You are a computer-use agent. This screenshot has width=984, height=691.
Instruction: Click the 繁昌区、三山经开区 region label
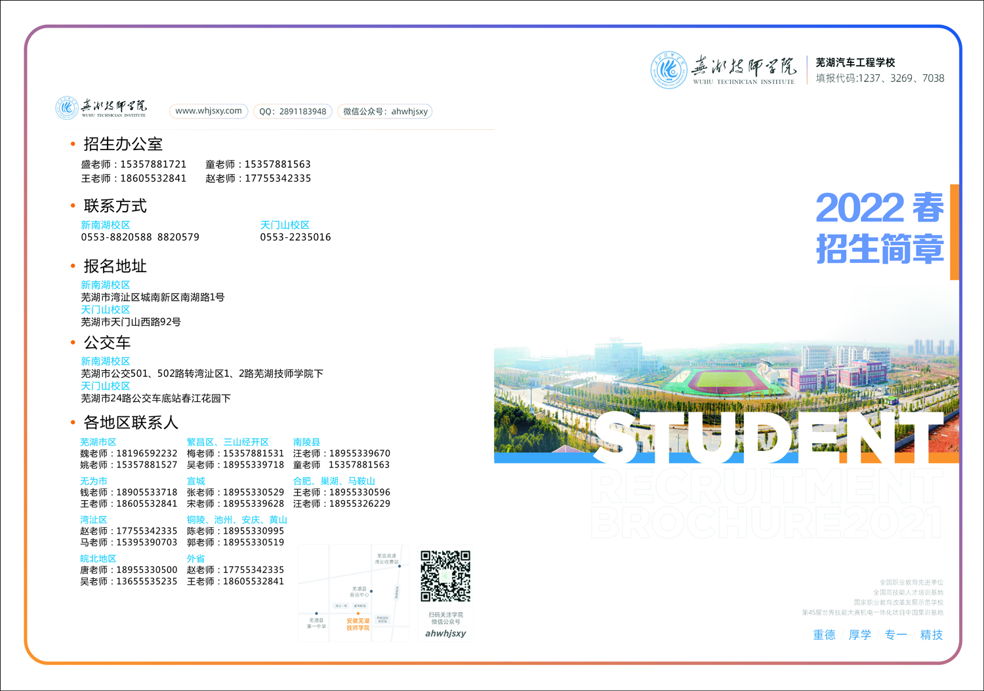coord(228,443)
